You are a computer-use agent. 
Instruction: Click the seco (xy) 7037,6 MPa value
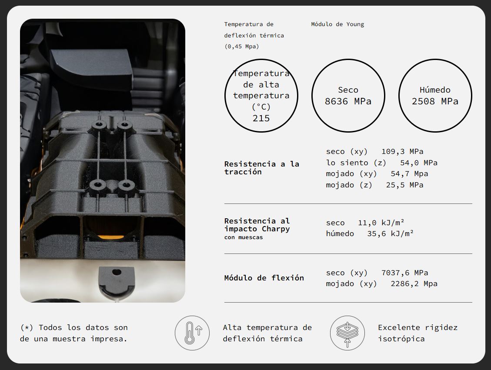377,273
